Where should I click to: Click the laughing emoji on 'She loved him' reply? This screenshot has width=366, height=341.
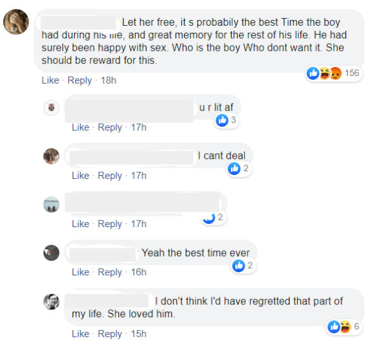(x=345, y=327)
